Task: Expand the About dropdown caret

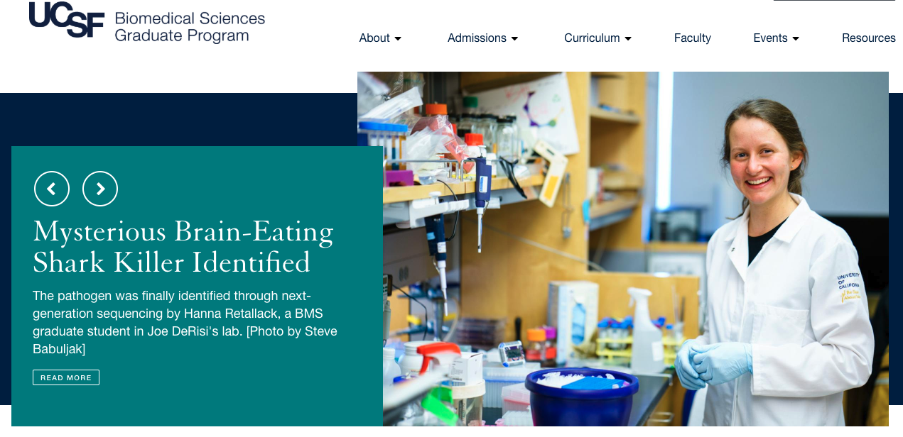Action: click(x=398, y=38)
